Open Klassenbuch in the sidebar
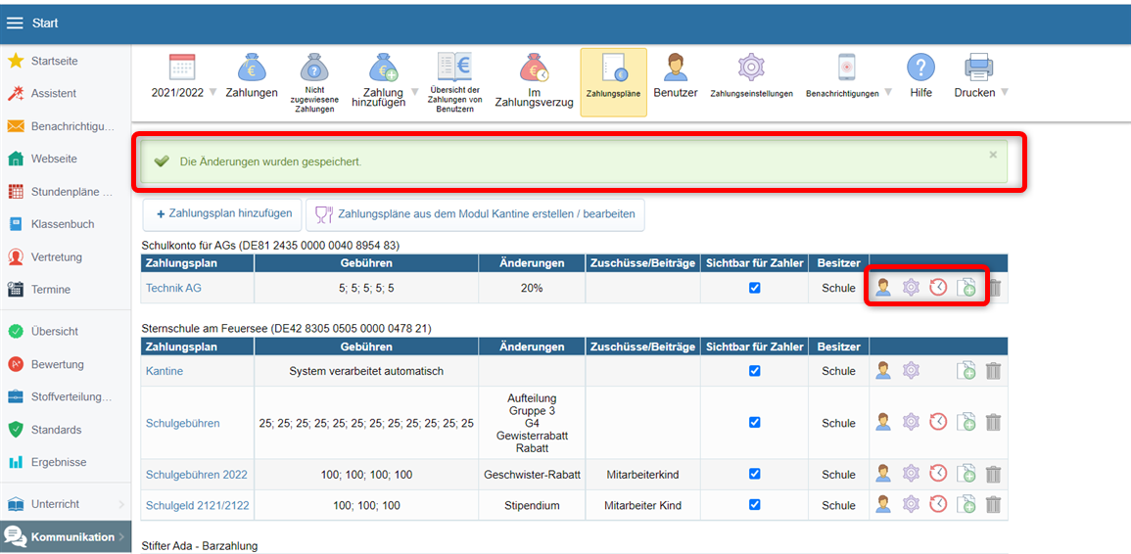This screenshot has width=1131, height=554. (63, 224)
